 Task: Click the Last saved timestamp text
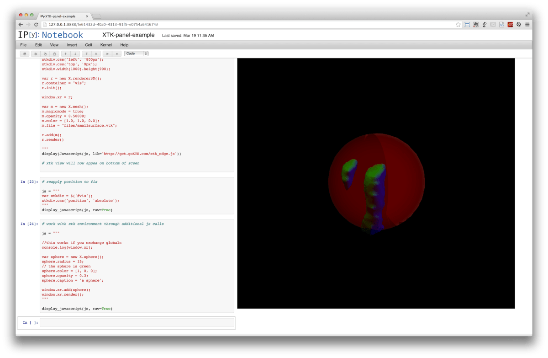point(188,36)
